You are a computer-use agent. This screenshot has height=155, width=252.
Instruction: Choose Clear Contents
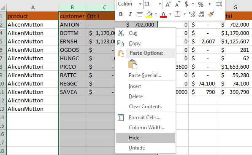[x=146, y=107]
